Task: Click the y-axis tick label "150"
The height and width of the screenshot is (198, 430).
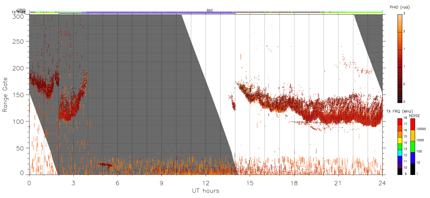Action: (19, 95)
